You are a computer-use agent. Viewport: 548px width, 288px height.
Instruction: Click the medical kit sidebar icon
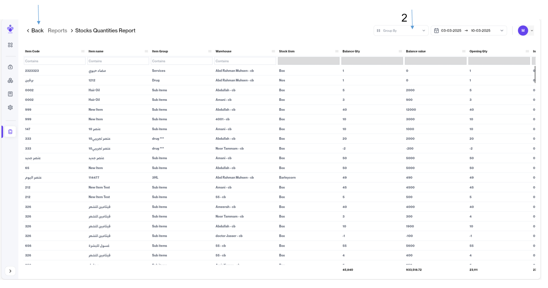coord(10,67)
